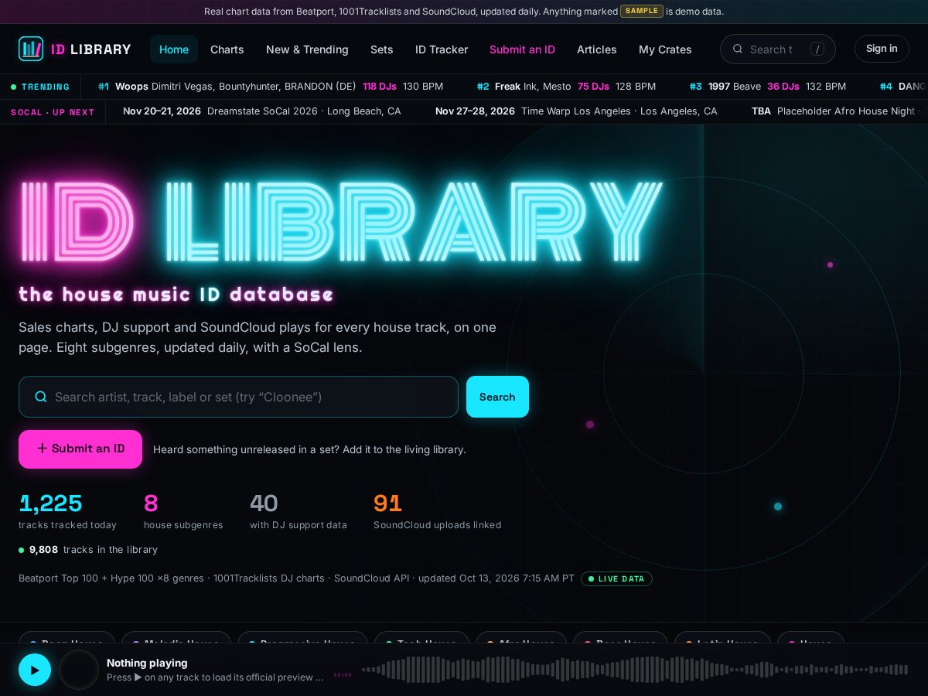The height and width of the screenshot is (696, 928).
Task: Click the 'the house music ID database' tagline
Action: (176, 295)
